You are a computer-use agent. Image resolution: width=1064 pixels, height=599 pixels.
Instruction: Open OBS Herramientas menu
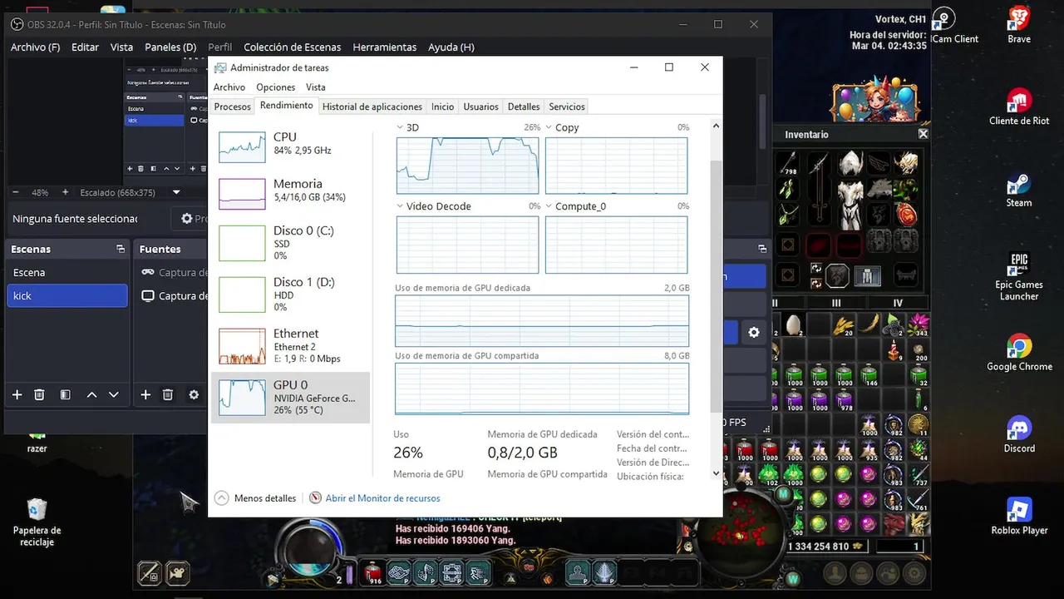(384, 47)
